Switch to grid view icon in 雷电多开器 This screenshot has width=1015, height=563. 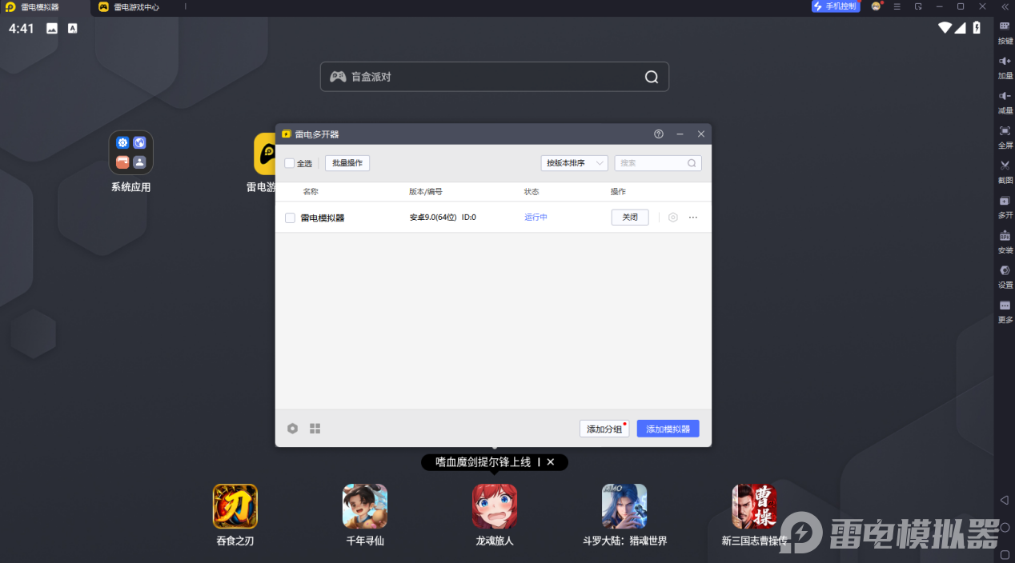(315, 429)
